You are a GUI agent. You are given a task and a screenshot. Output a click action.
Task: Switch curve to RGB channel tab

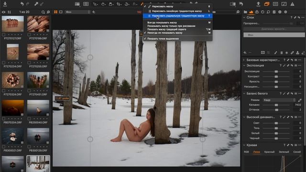coord(247,152)
